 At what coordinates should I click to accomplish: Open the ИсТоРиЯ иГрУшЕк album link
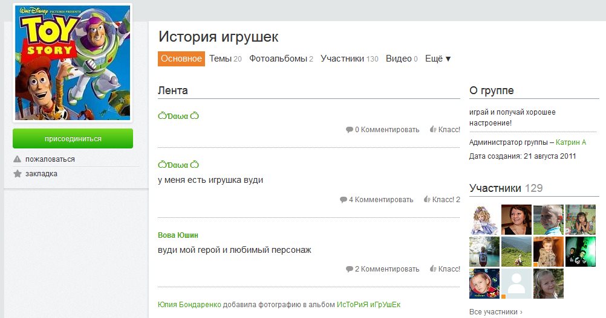(x=368, y=305)
